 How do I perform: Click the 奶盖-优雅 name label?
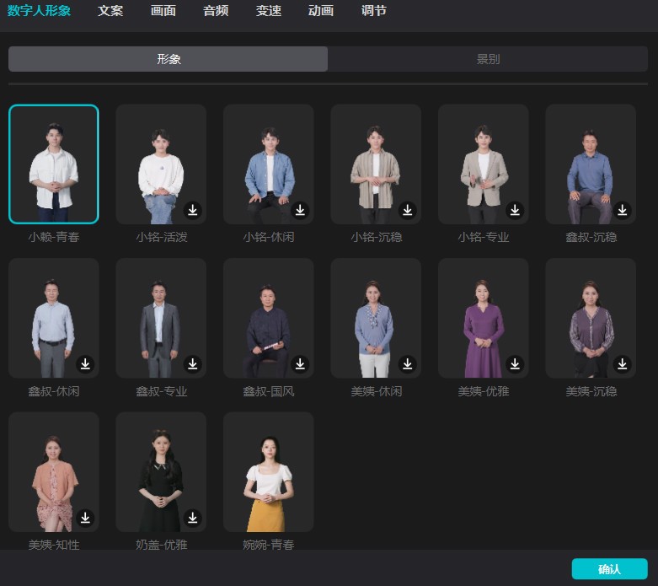tap(161, 545)
